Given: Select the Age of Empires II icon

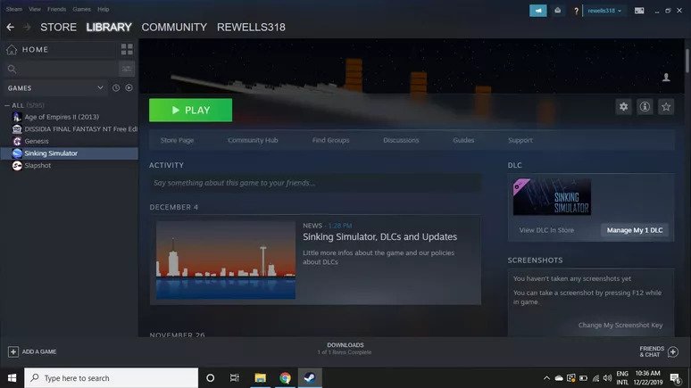Looking at the screenshot, I should (17, 117).
